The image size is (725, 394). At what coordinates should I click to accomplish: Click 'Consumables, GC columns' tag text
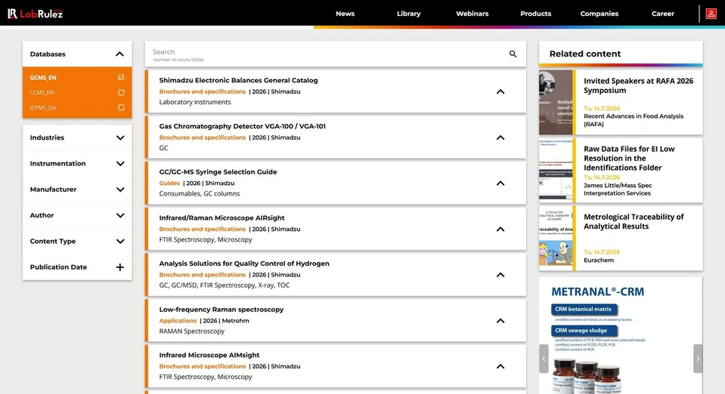(x=200, y=193)
